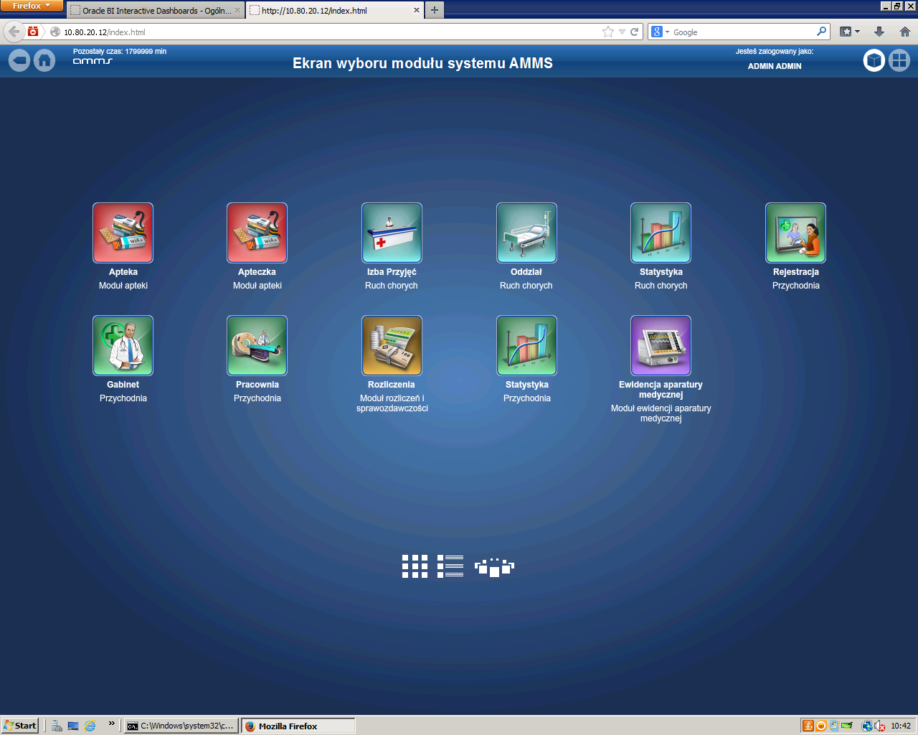
Task: Switch to carousel view layout
Action: tap(494, 567)
